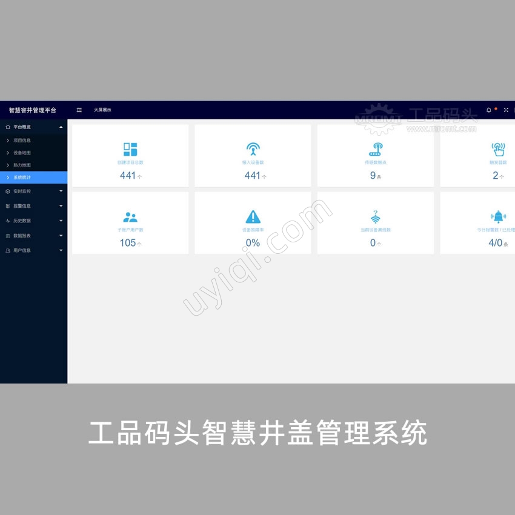Open the 数据报表 menu section
Image resolution: width=515 pixels, height=515 pixels.
(33, 236)
